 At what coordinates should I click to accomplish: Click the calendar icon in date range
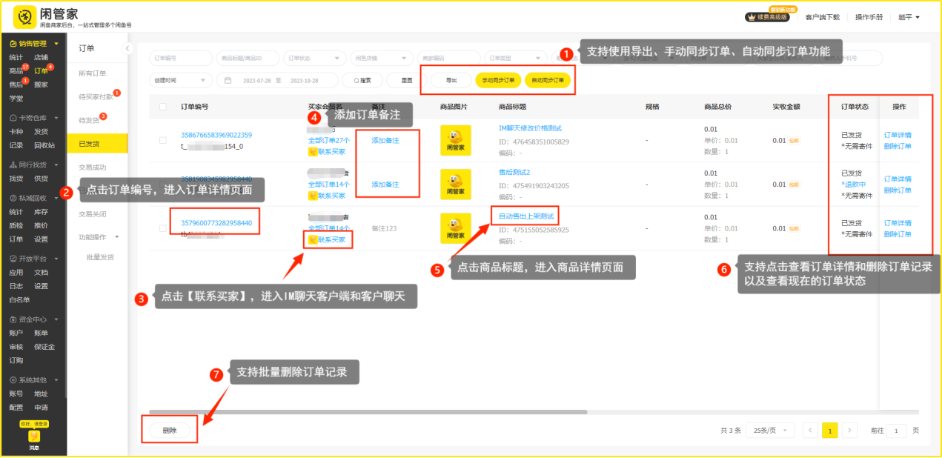[228, 80]
